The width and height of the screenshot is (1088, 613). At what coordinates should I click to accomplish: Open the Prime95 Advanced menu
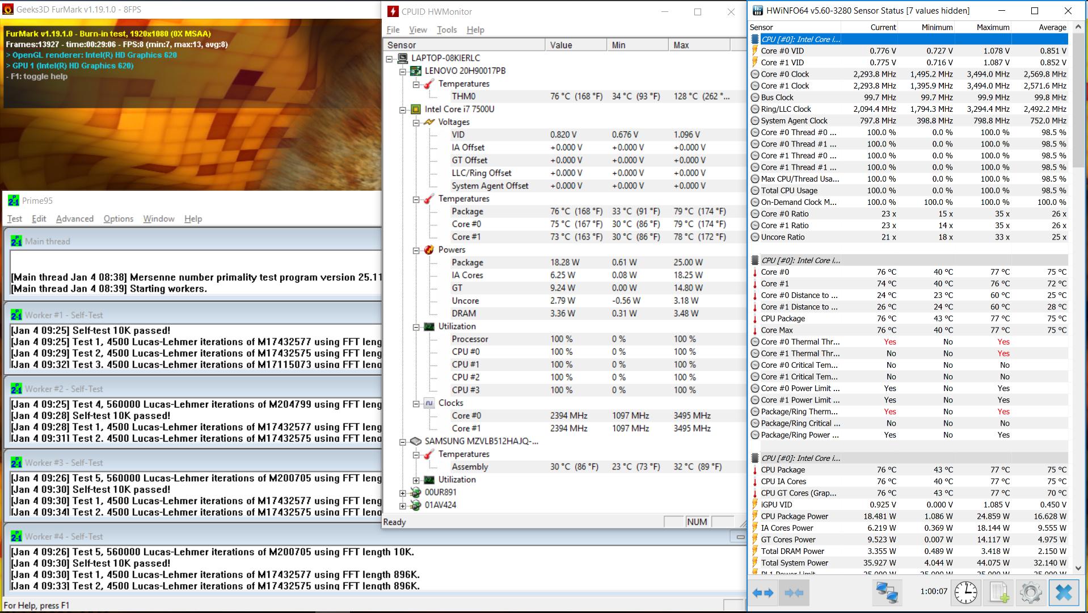point(75,219)
